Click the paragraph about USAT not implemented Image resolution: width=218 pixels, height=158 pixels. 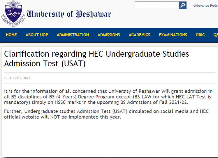tap(106, 114)
